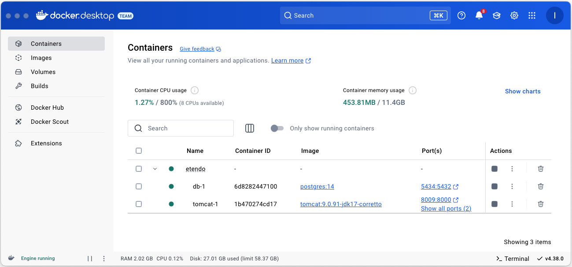Click the Give feedback link
This screenshot has width=572, height=267.
(200, 49)
